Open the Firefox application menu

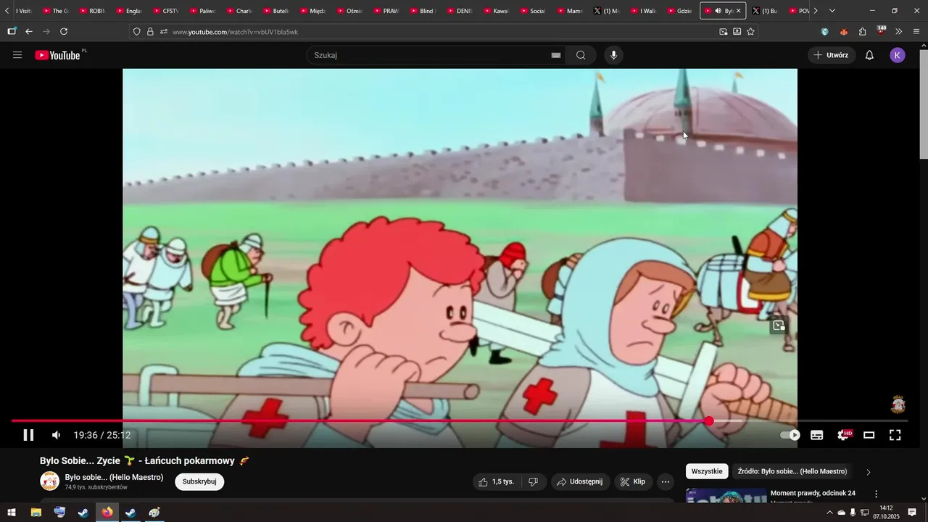pos(916,32)
